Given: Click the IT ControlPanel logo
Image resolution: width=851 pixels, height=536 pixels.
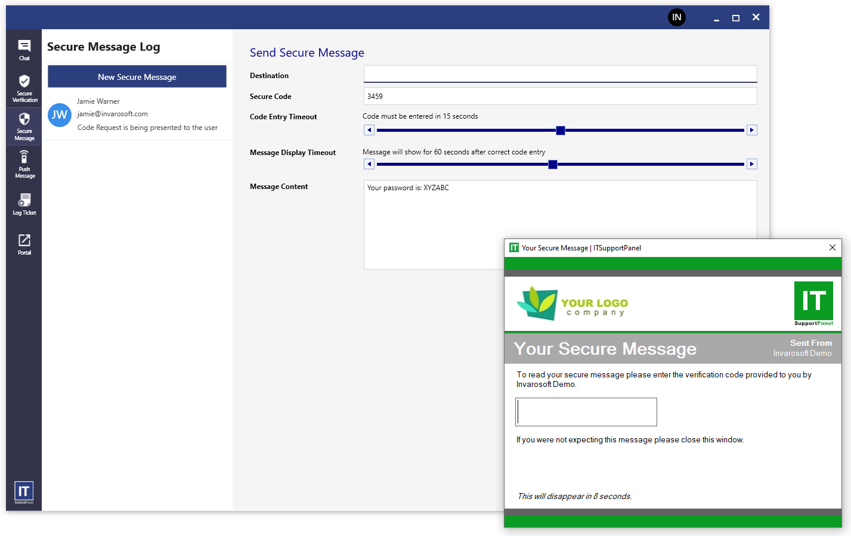Looking at the screenshot, I should (24, 492).
